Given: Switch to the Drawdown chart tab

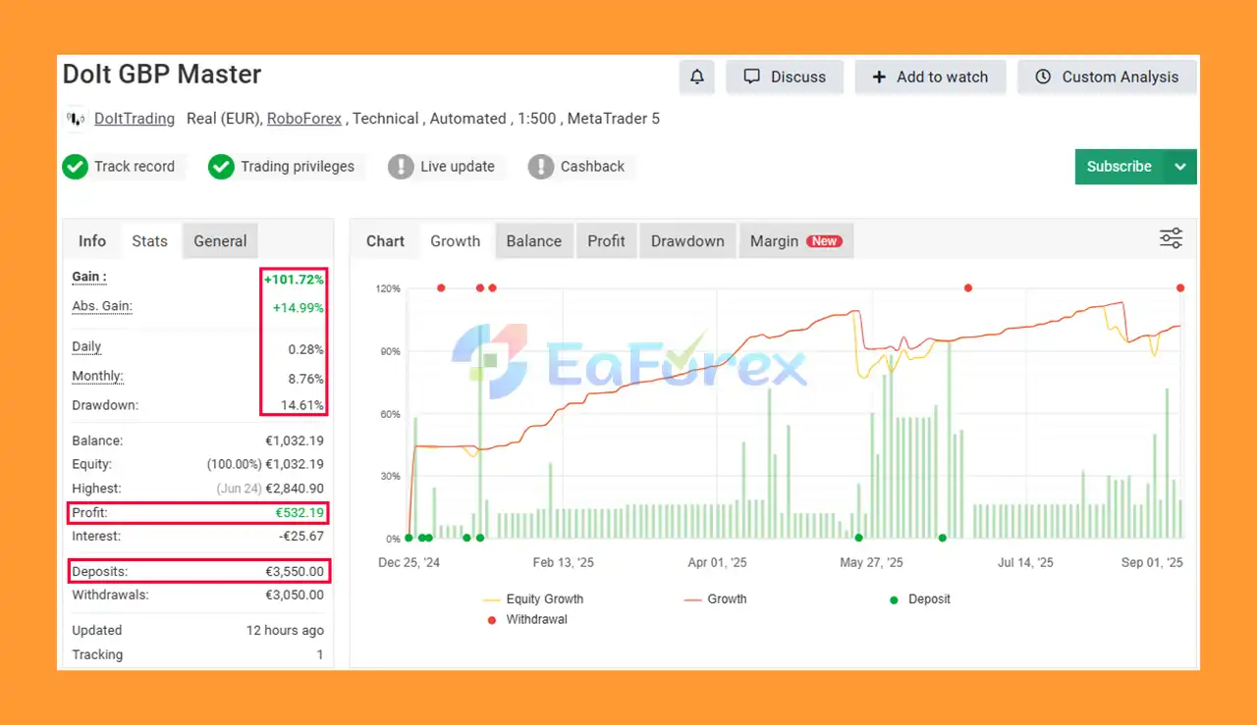Looking at the screenshot, I should pyautogui.click(x=687, y=241).
